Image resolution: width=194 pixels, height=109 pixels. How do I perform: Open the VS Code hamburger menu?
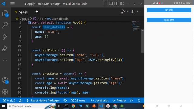(12, 4)
